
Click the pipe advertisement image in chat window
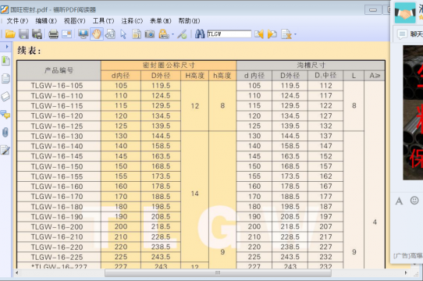(x=413, y=112)
